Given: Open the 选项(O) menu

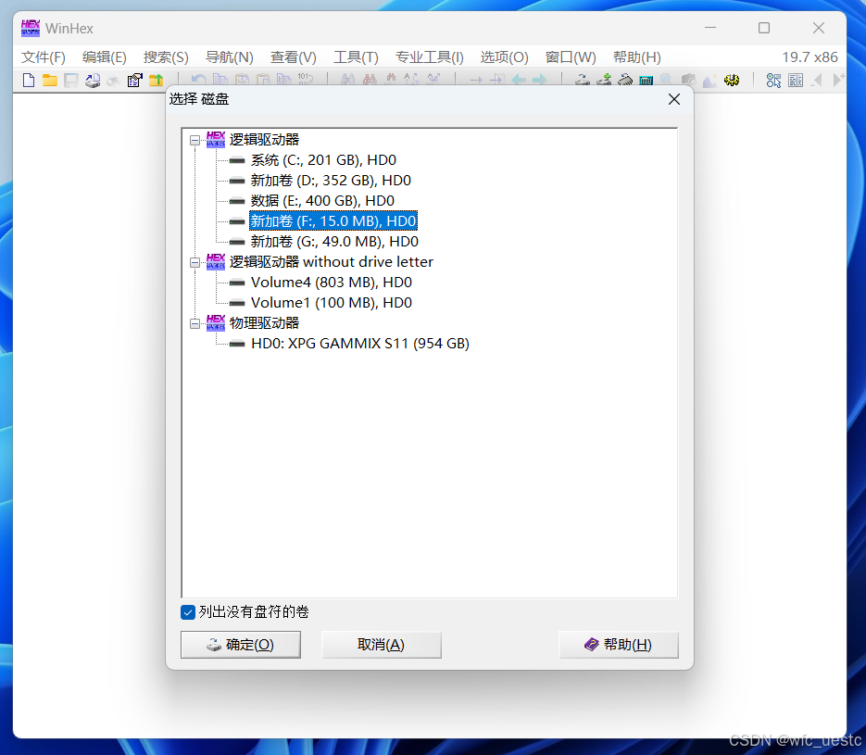Looking at the screenshot, I should coord(504,57).
